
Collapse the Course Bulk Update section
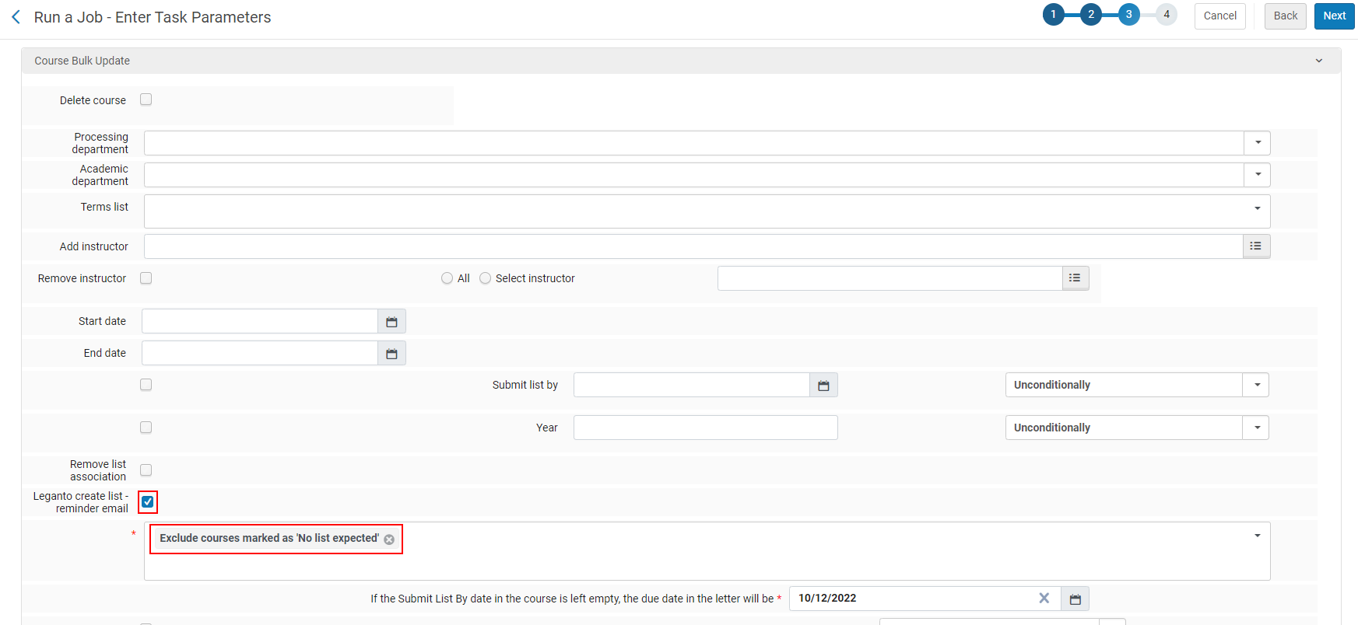(1319, 61)
